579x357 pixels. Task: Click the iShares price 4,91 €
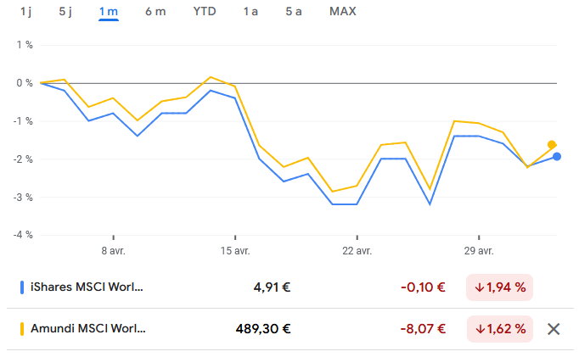272,287
